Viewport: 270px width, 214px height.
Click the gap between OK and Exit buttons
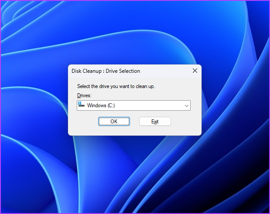tap(134, 122)
